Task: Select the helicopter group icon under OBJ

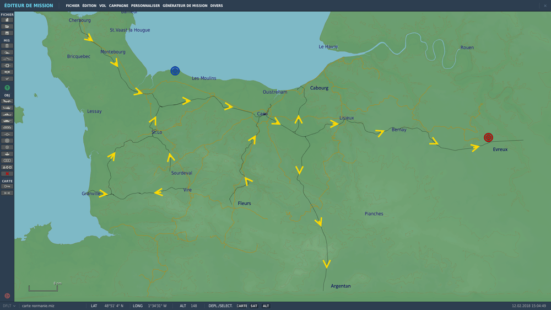Action: point(7,108)
